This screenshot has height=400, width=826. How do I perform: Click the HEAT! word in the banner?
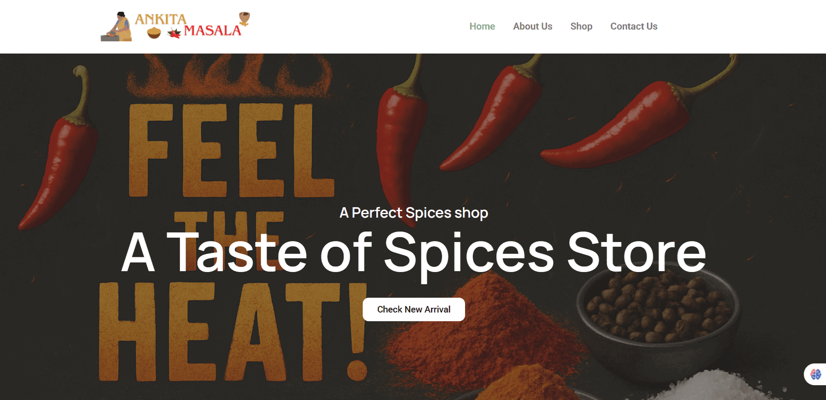click(233, 332)
